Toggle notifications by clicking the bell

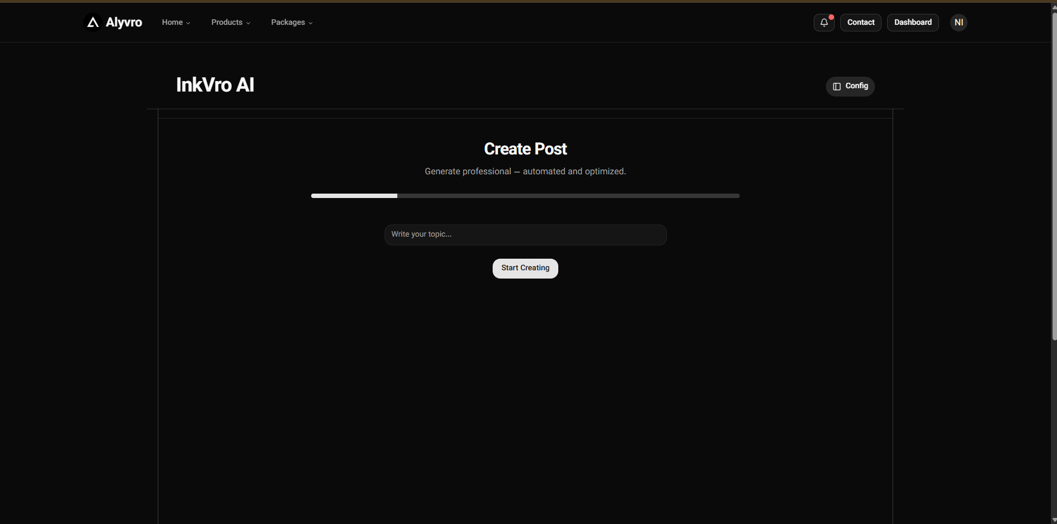(x=824, y=23)
